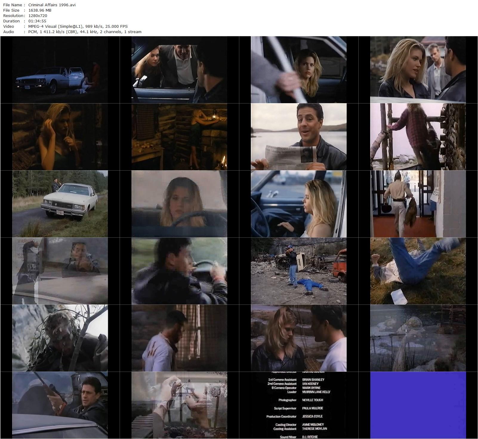The image size is (478, 439).
Task: Click the file name 'Criminal Affairs 1996.avi'
Action: (x=52, y=5)
